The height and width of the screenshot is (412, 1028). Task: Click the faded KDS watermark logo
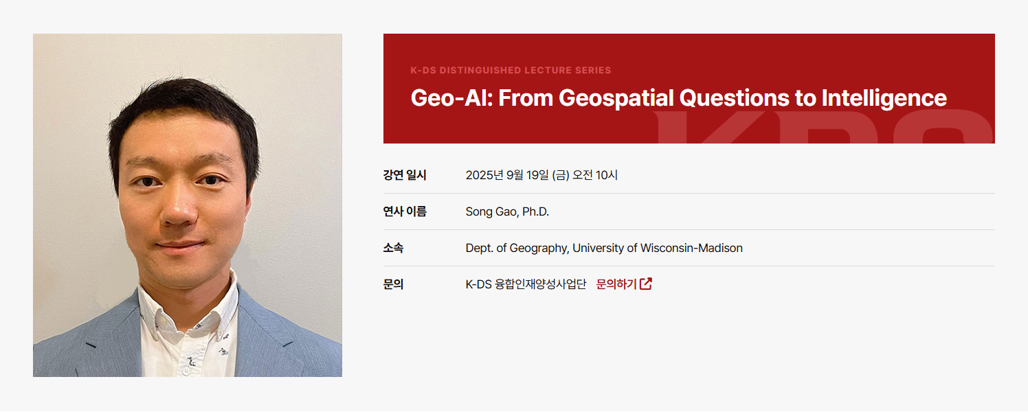[x=825, y=128]
